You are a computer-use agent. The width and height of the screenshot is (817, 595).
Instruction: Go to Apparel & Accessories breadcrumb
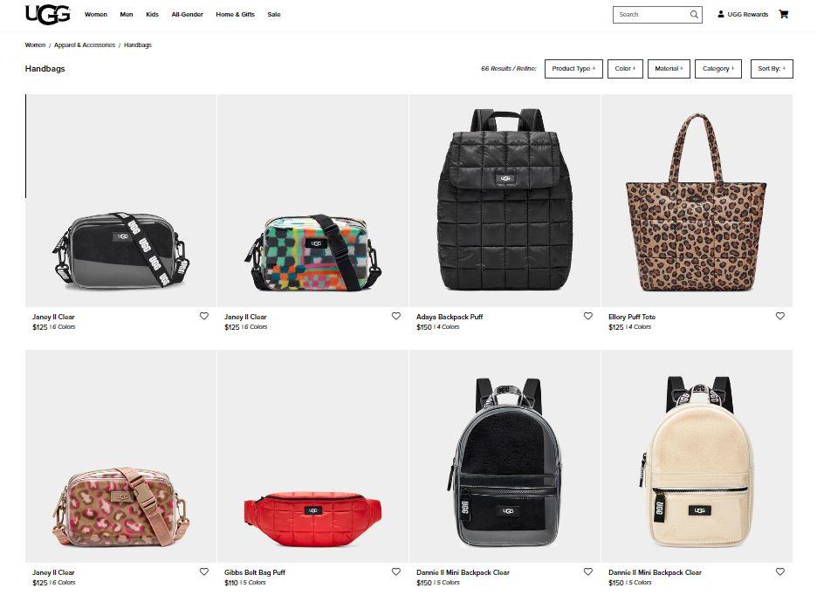pyautogui.click(x=85, y=45)
